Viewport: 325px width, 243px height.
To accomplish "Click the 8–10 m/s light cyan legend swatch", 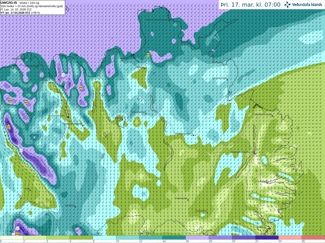I will tap(104, 238).
